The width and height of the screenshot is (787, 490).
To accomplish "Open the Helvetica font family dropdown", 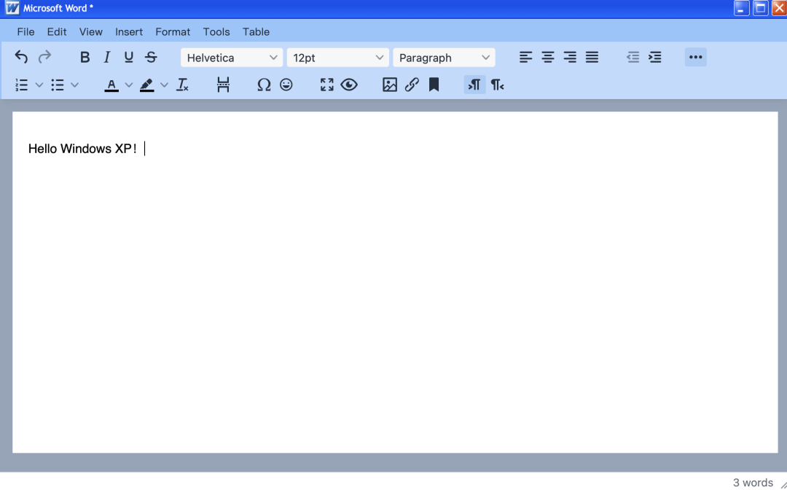I will click(x=232, y=58).
